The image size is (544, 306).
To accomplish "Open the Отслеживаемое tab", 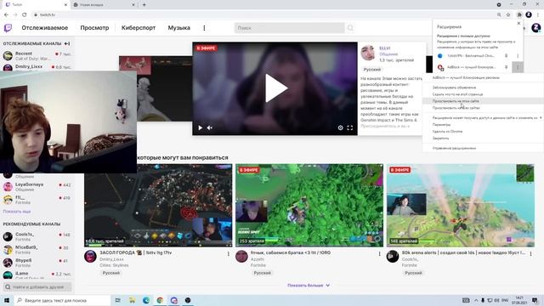I will click(45, 28).
